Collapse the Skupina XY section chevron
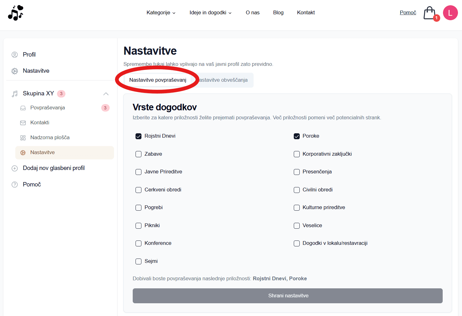Image resolution: width=462 pixels, height=316 pixels. 106,94
